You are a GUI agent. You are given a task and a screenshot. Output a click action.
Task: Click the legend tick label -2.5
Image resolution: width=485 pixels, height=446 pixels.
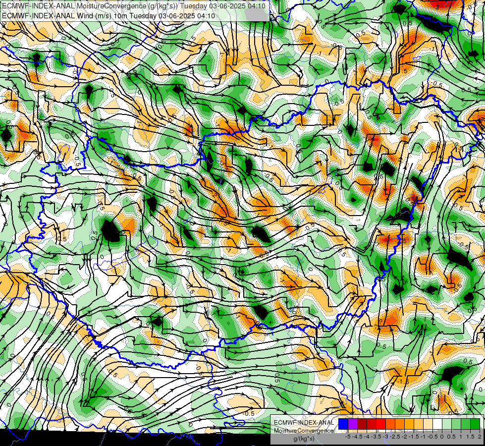tap(395, 437)
